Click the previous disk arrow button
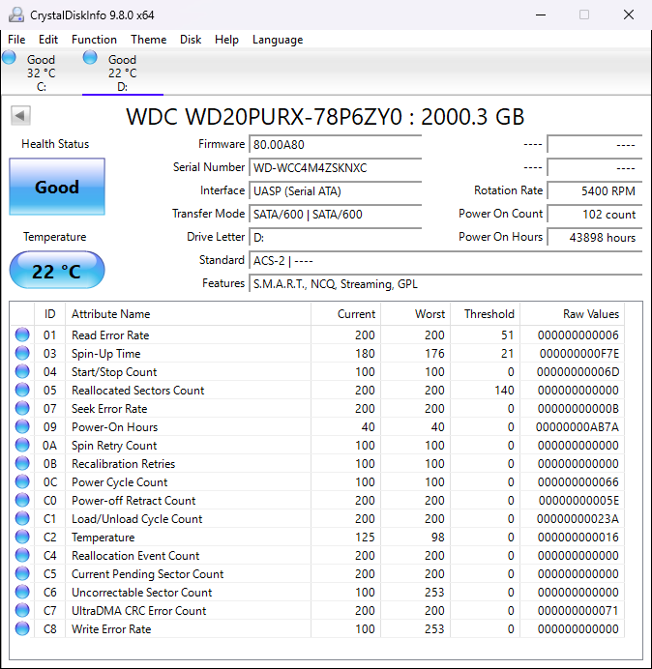This screenshot has width=652, height=669. click(20, 116)
